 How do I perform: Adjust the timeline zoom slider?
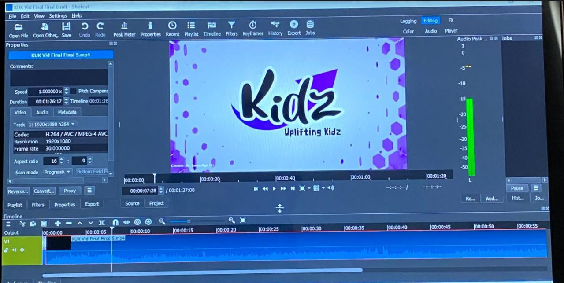coord(196,221)
